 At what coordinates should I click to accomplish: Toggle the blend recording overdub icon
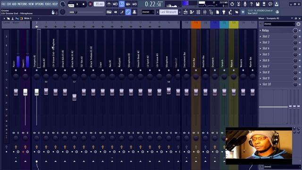click(x=128, y=4)
